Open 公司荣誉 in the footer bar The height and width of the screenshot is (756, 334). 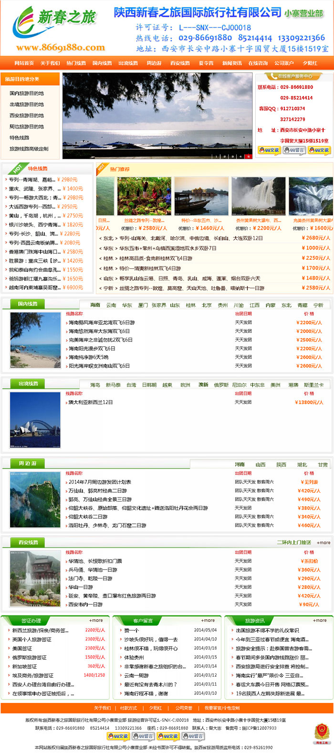[x=184, y=708]
